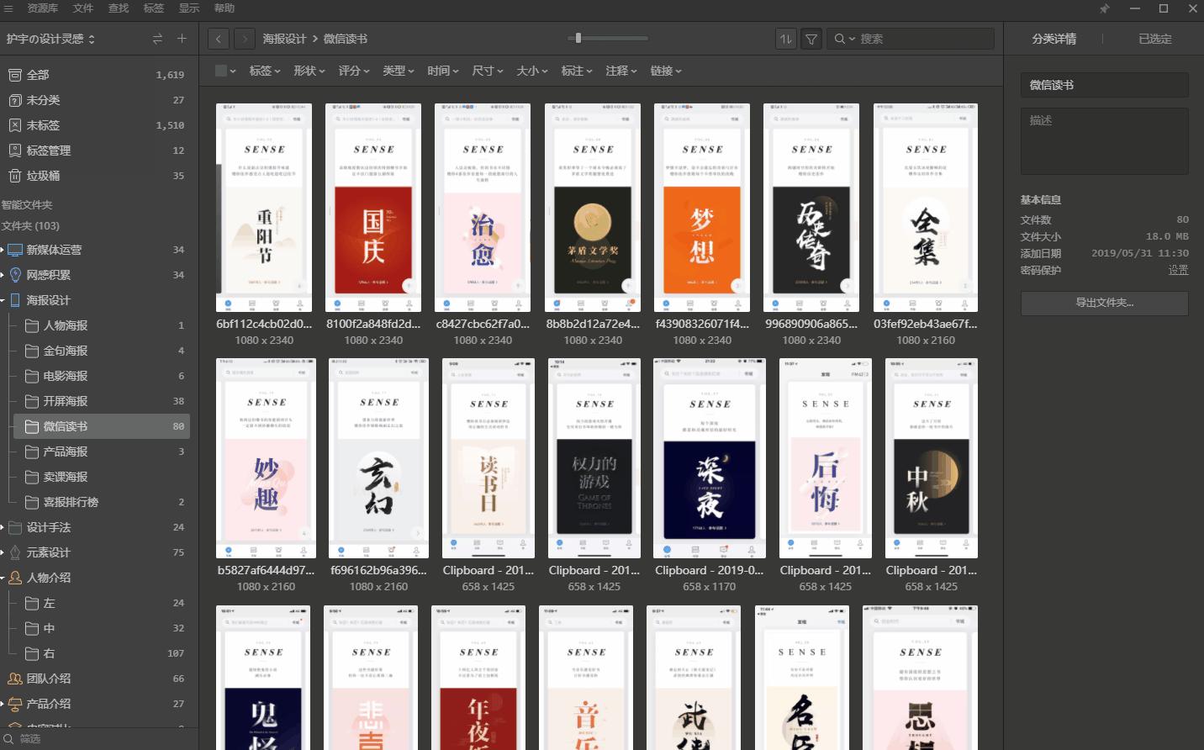Expand the 设计手法 folder arrow
1204x750 pixels.
[3, 527]
